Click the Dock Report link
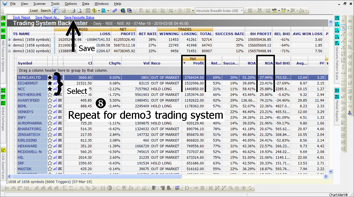 tap(21, 17)
